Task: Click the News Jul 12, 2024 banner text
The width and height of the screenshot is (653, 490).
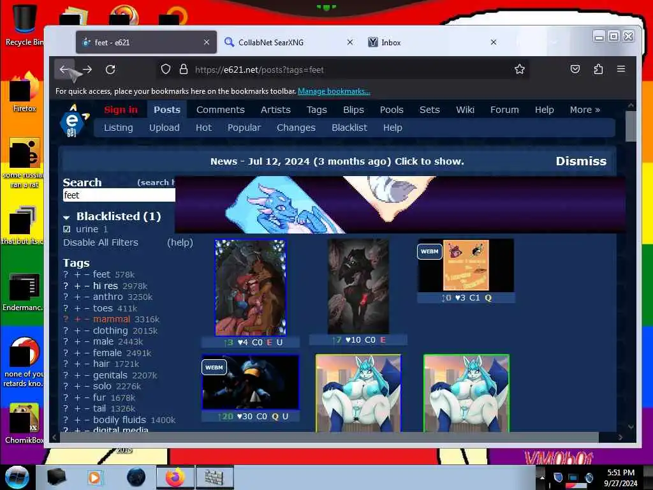Action: [337, 161]
